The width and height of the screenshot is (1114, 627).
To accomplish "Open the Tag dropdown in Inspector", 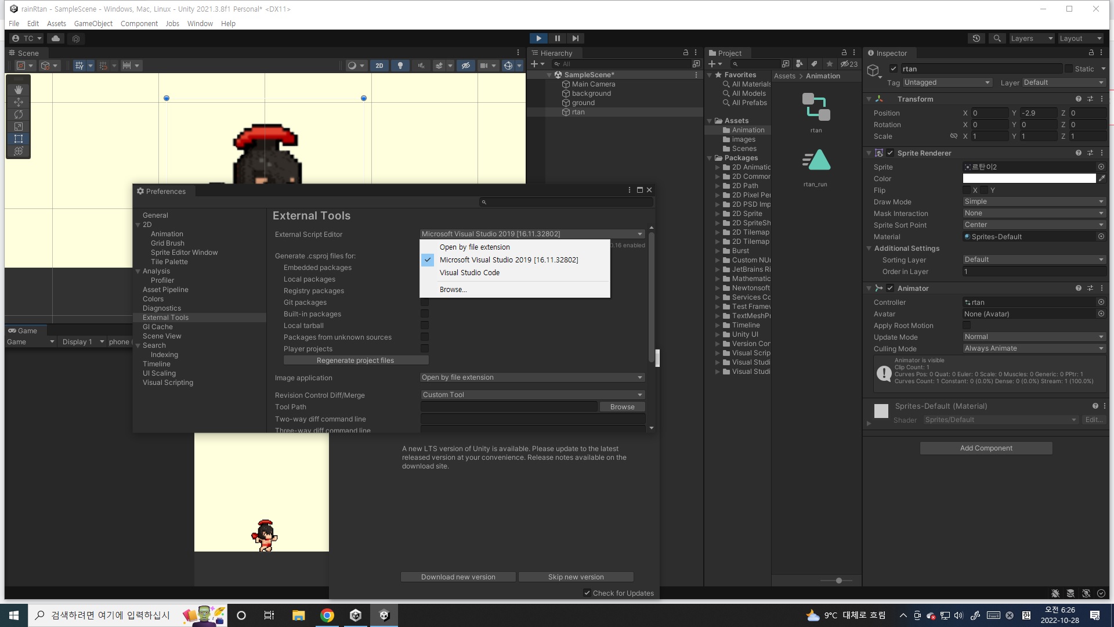I will (x=947, y=83).
